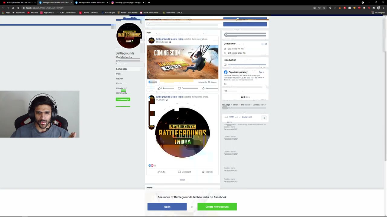The width and height of the screenshot is (387, 217).
Task: Like the cover photo post
Action: 161,88
